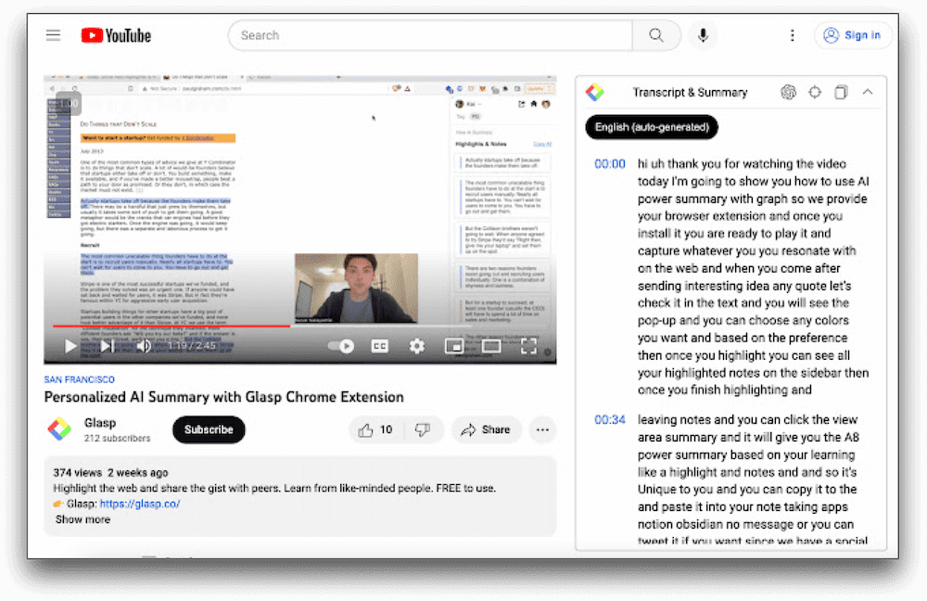Turn on closed captions CC
The height and width of the screenshot is (601, 927).
(x=379, y=346)
